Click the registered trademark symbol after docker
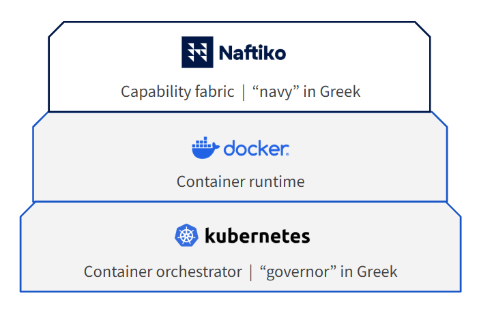The width and height of the screenshot is (479, 309). (288, 155)
